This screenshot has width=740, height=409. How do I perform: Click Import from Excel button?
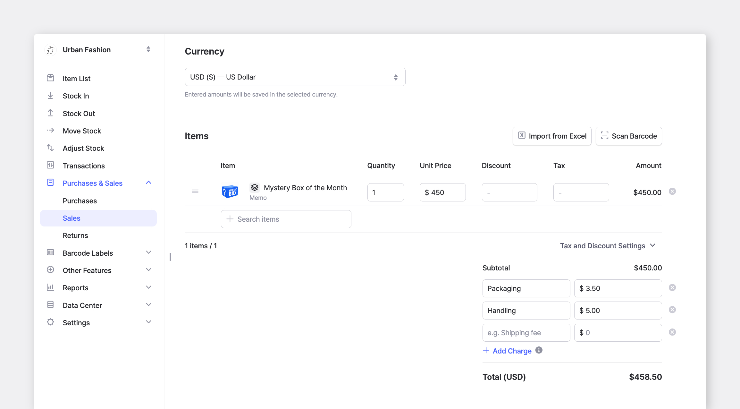point(552,136)
